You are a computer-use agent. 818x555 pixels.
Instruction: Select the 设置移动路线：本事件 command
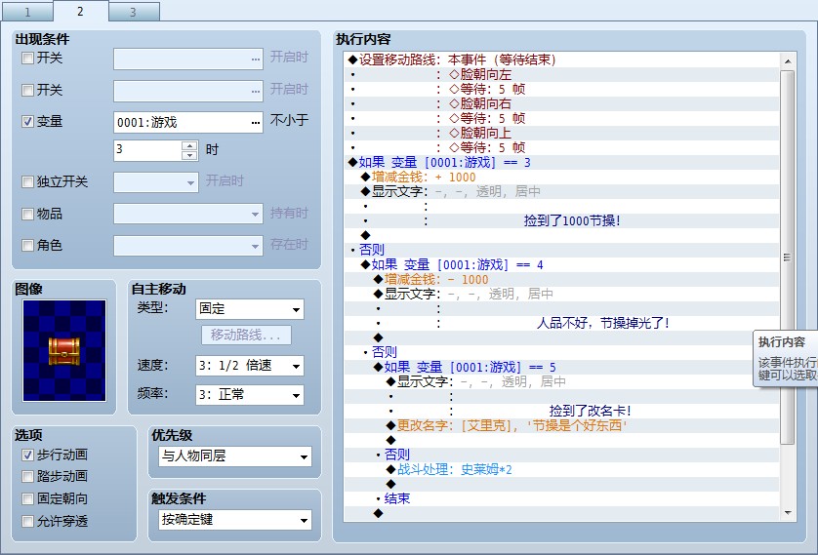tap(561, 59)
